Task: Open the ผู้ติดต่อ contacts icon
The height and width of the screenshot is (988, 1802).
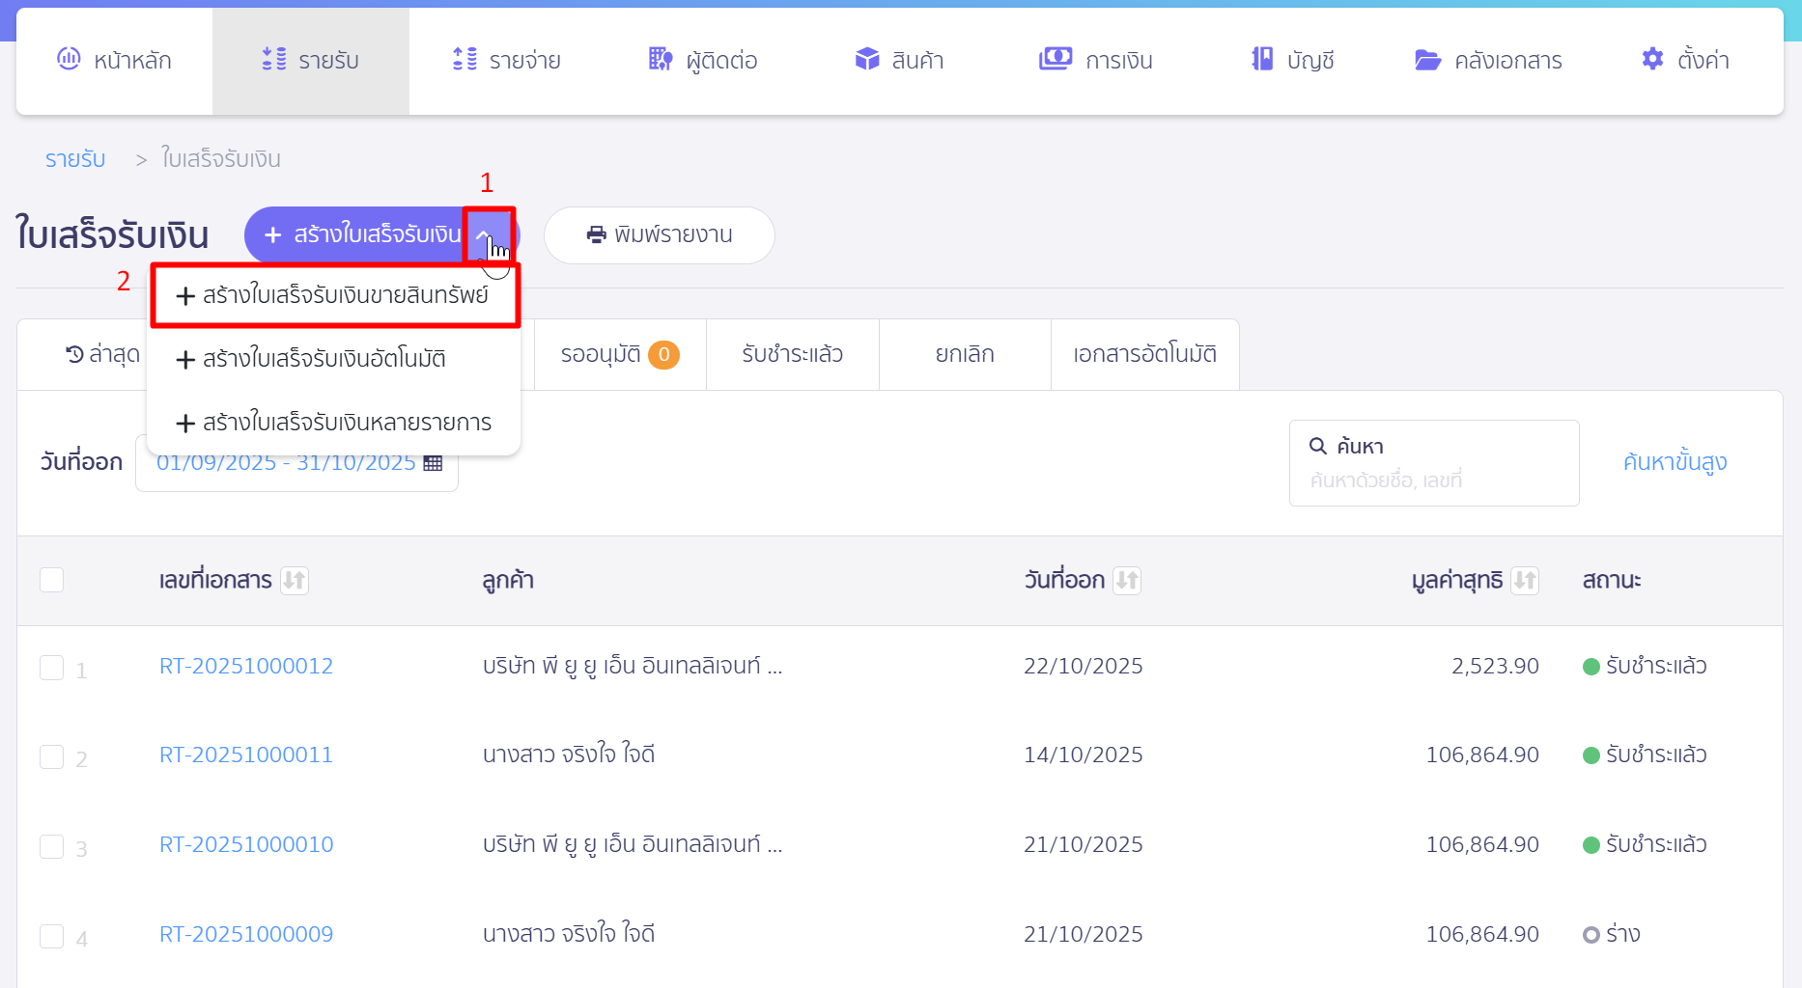Action: coord(661,59)
